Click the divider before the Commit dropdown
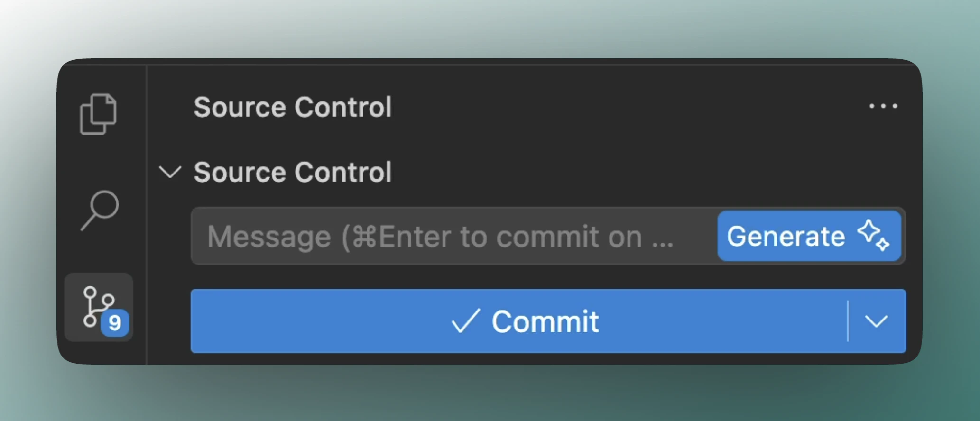 click(x=848, y=321)
